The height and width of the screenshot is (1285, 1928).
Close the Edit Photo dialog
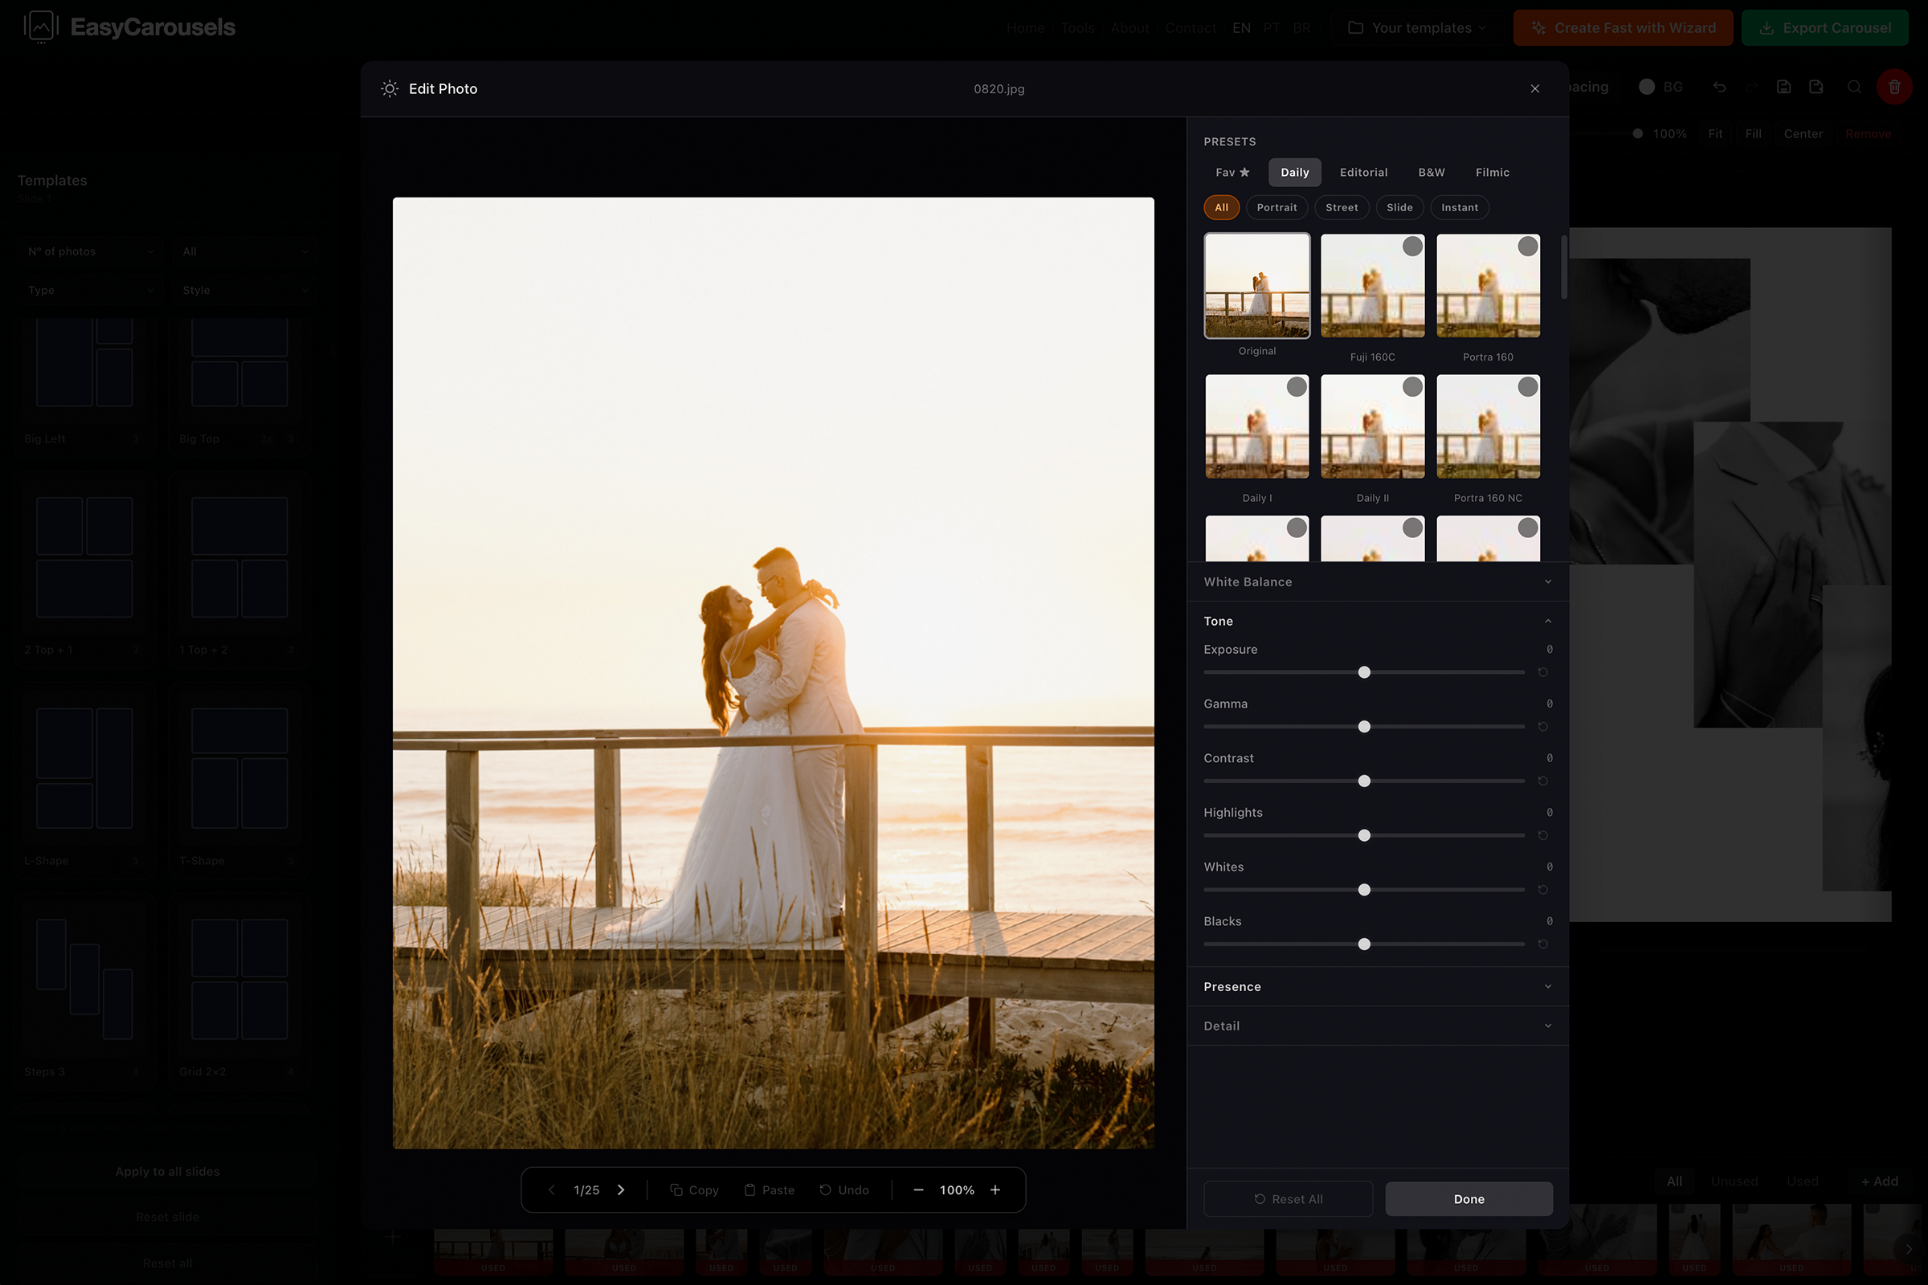point(1534,88)
